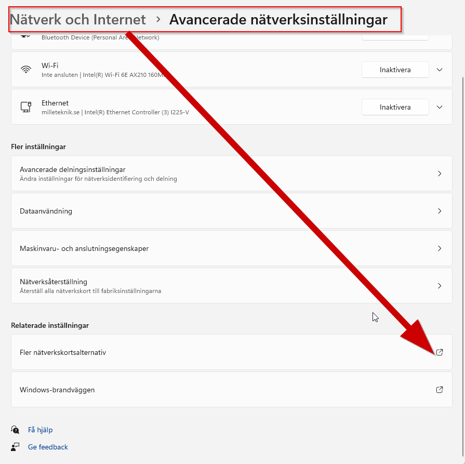This screenshot has height=464, width=465.
Task: Disable Ethernet with Inaktivera button
Action: 395,107
